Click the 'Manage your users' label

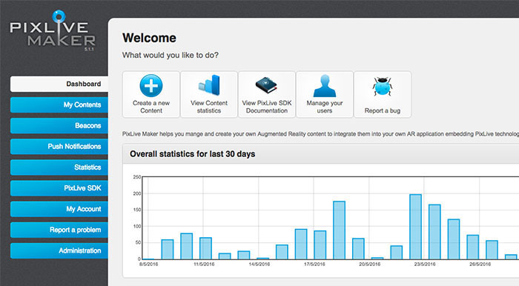(x=325, y=107)
